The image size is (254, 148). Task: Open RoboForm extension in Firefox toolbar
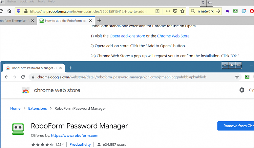(235, 11)
